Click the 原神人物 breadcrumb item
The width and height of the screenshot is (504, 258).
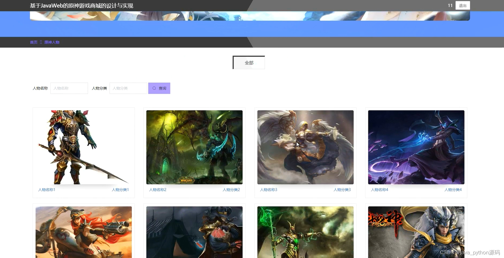coord(52,42)
